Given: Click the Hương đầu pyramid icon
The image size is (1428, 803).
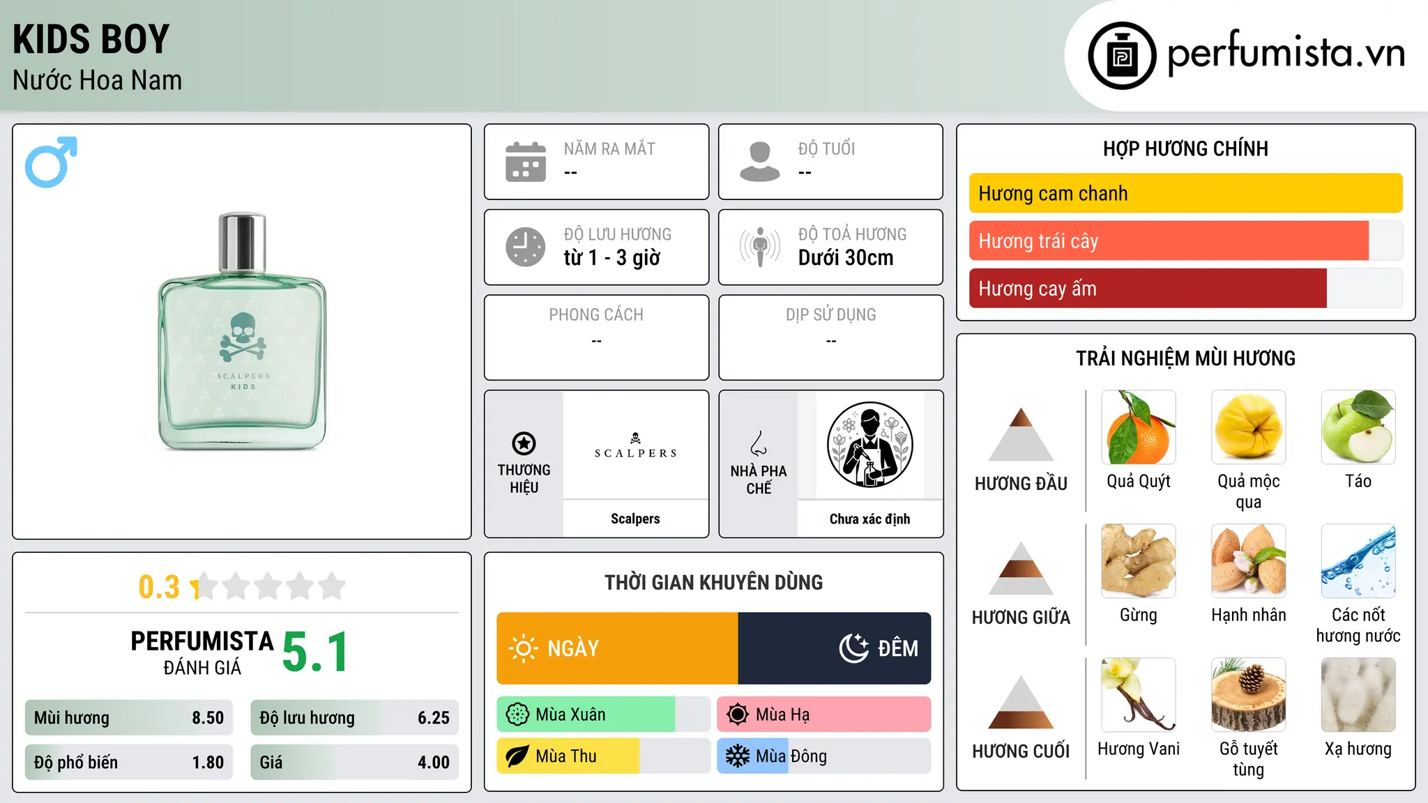Looking at the screenshot, I should click(1021, 434).
